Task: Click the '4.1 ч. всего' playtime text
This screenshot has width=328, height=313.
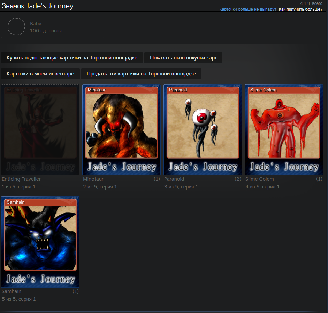Action: (x=311, y=3)
